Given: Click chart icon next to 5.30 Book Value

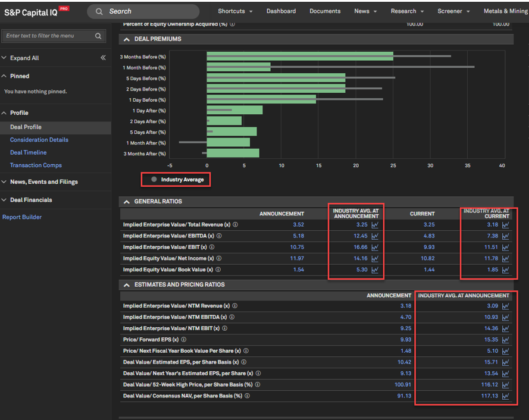Looking at the screenshot, I should pos(375,270).
